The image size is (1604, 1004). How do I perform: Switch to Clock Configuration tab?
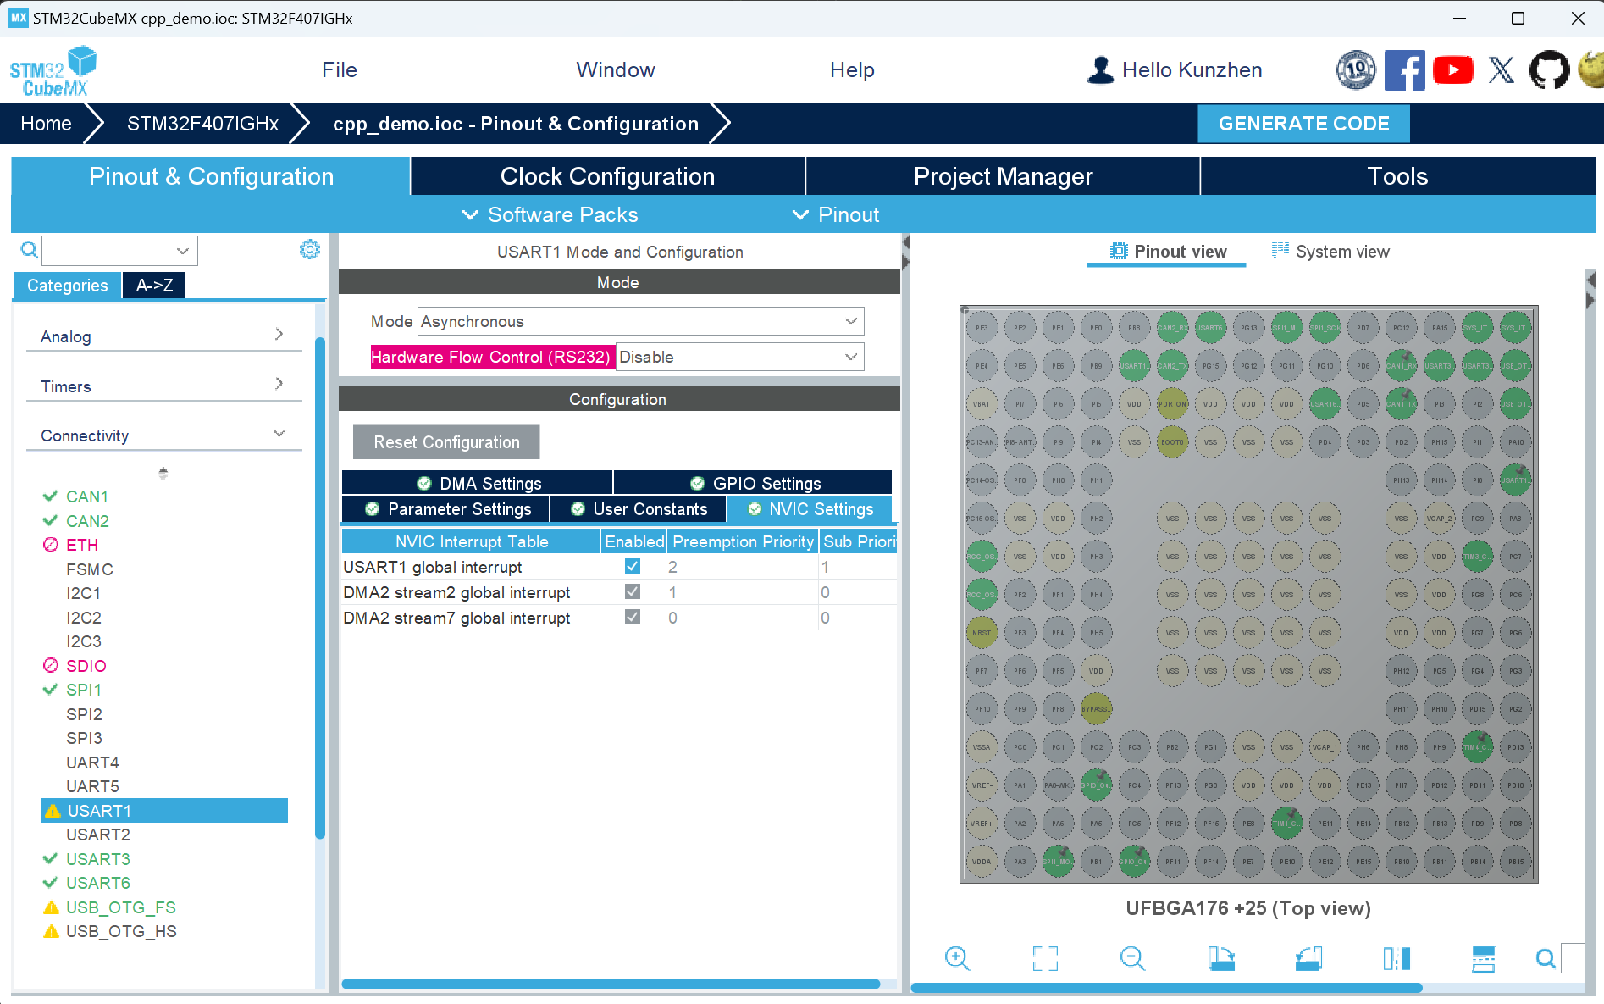click(607, 176)
